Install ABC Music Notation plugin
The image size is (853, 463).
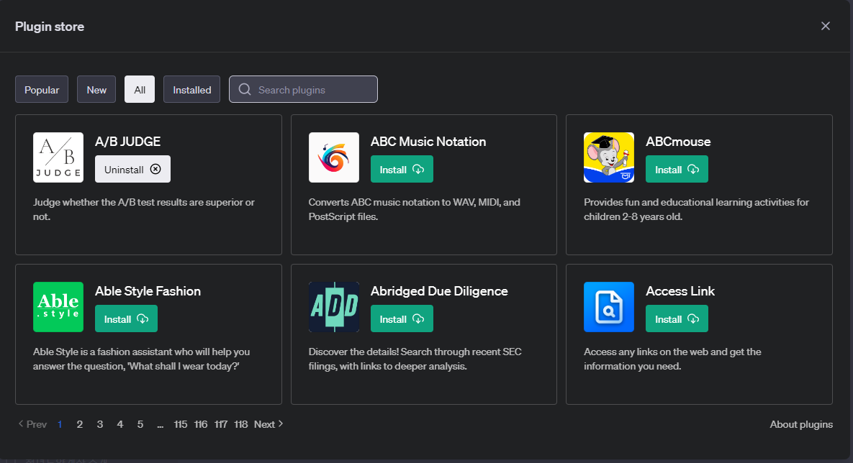[x=402, y=170]
